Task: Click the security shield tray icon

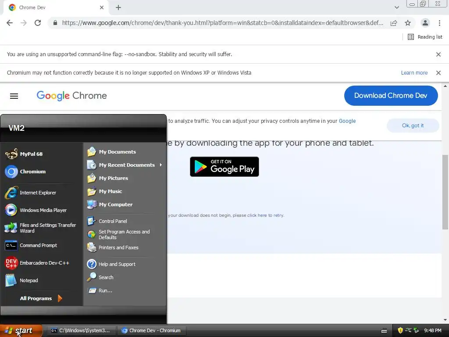Action: (x=400, y=330)
